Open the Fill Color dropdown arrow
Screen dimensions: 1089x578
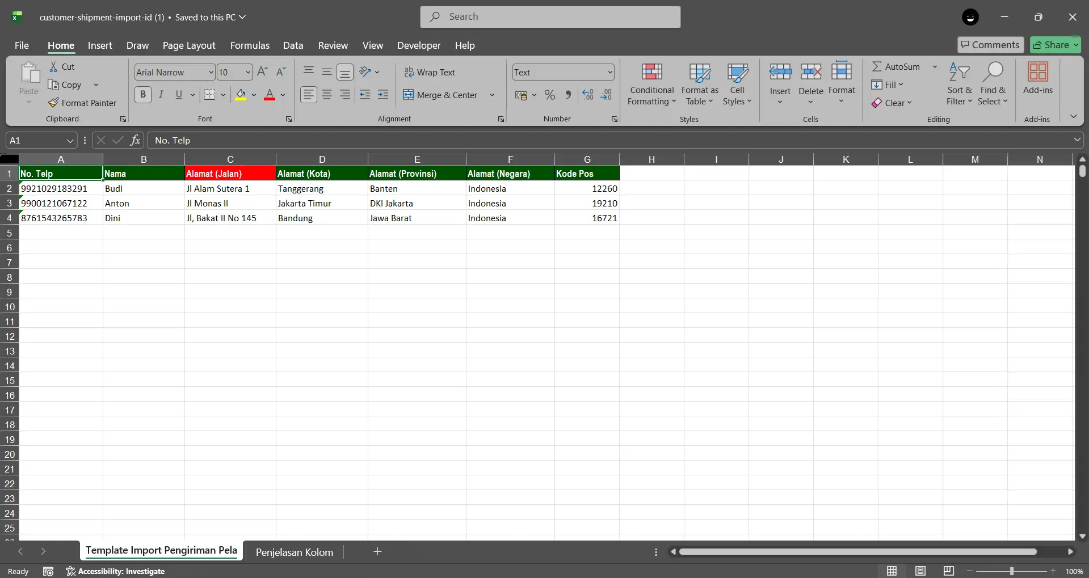pyautogui.click(x=255, y=95)
